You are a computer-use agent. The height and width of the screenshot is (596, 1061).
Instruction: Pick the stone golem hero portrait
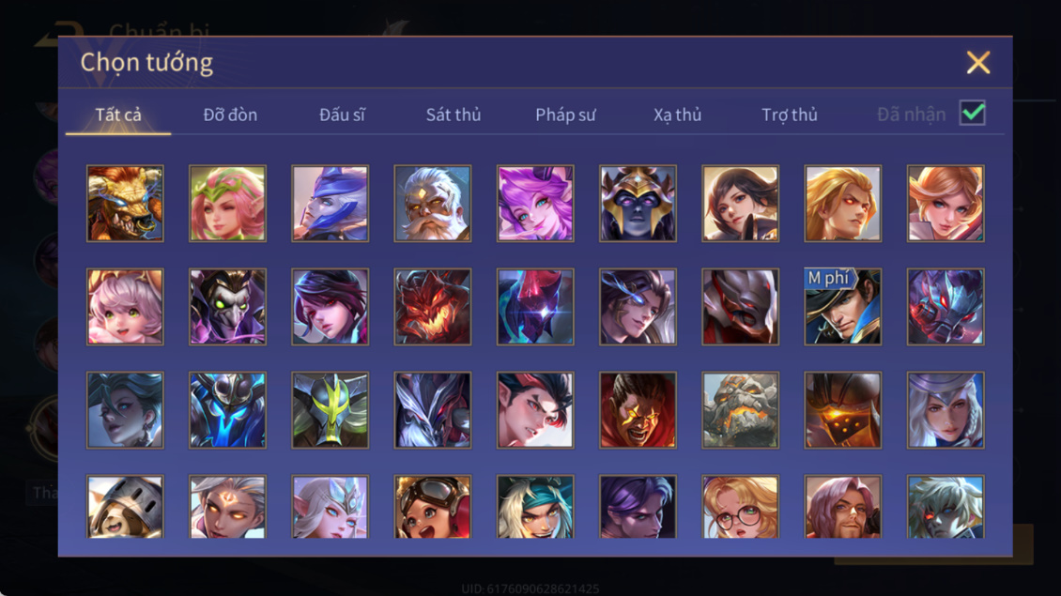tap(740, 410)
